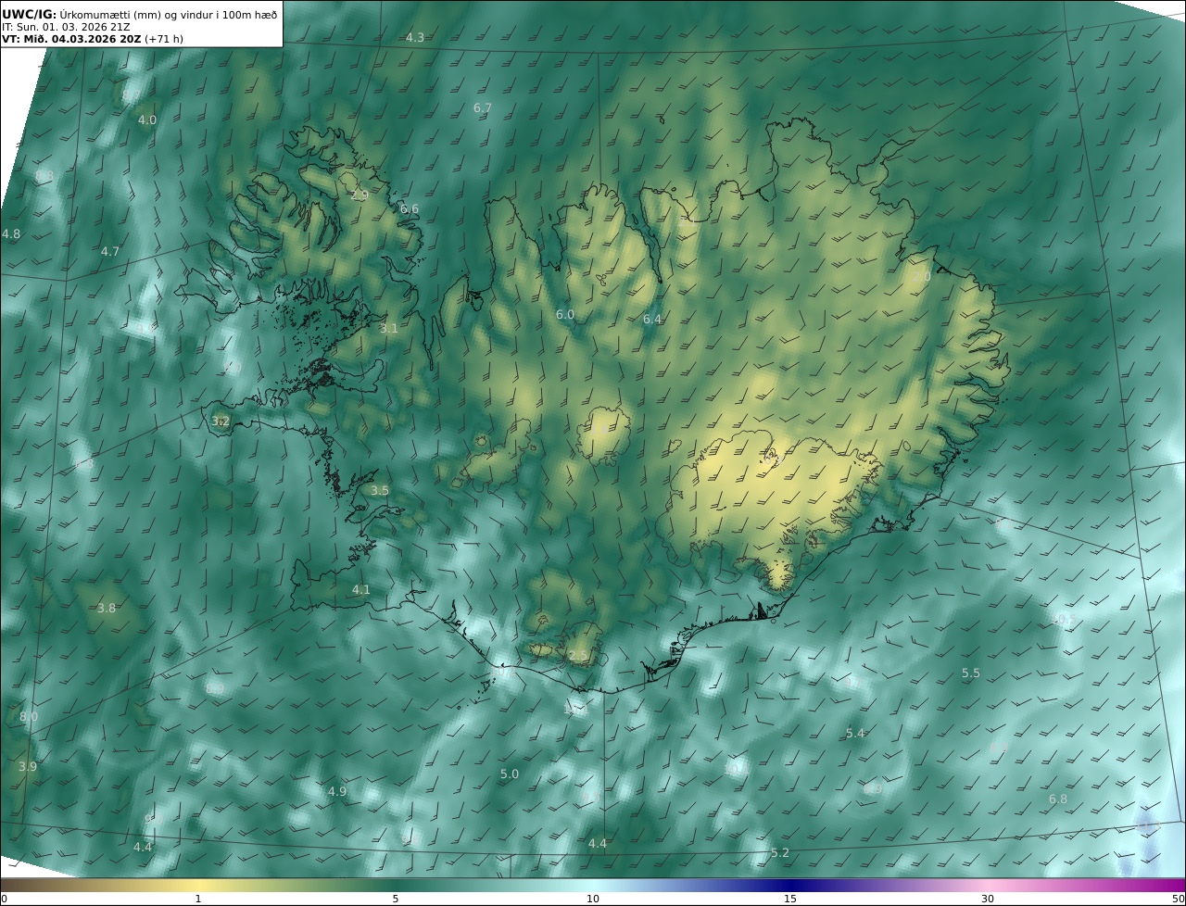
Task: Click the 3.1 value label on the map
Action: point(389,329)
